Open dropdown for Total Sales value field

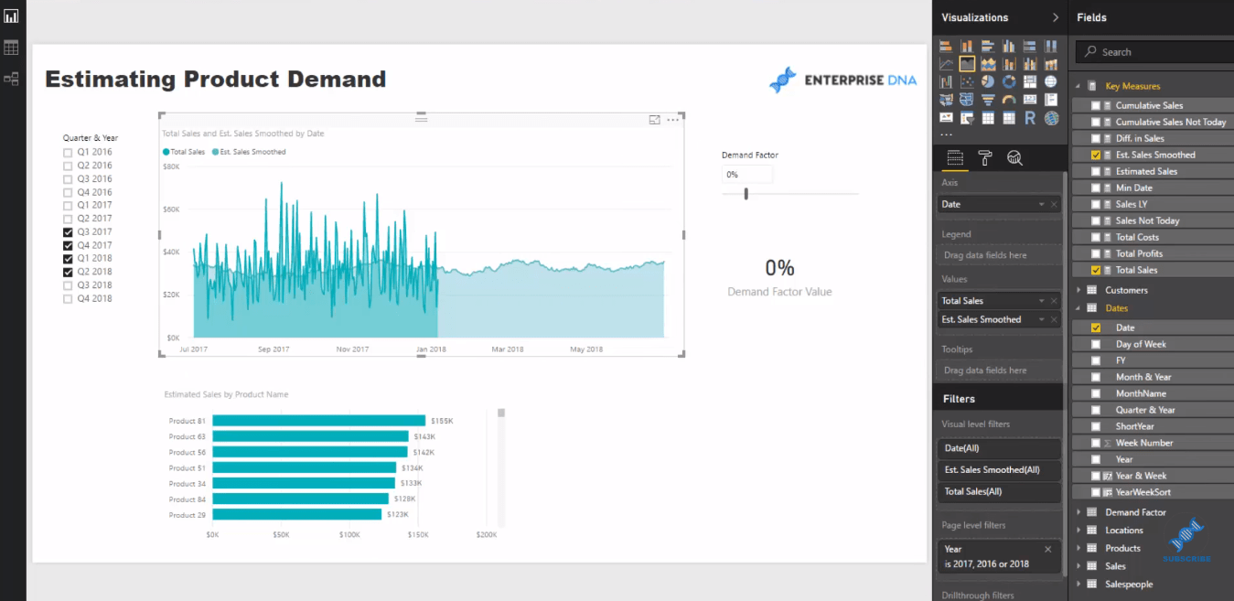tap(1041, 301)
